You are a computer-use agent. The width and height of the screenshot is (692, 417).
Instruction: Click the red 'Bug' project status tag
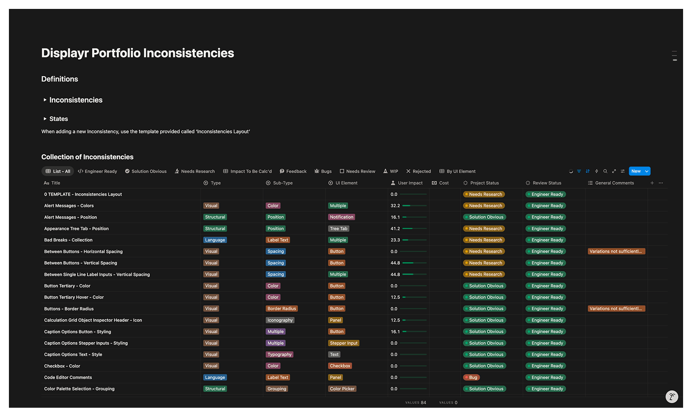(471, 377)
